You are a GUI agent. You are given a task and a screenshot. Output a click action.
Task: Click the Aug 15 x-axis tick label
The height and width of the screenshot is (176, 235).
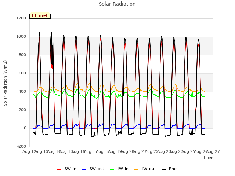click(x=66, y=151)
